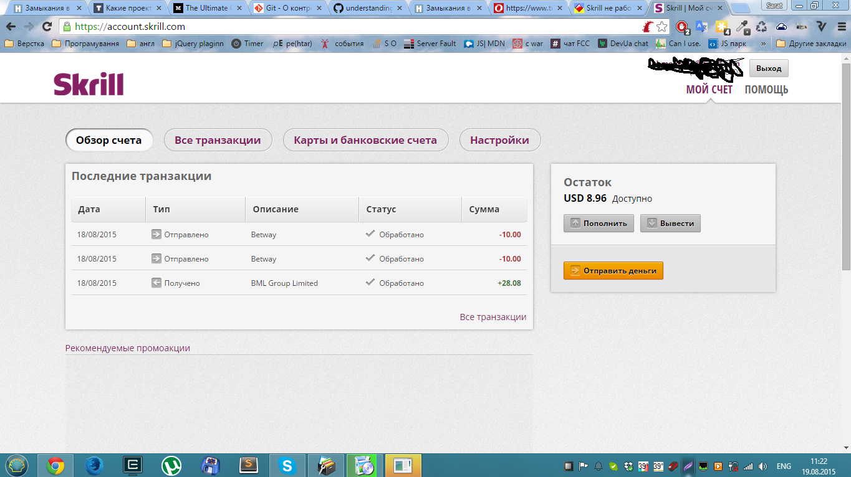Select the Обзор счета tab
The height and width of the screenshot is (477, 851).
point(109,140)
